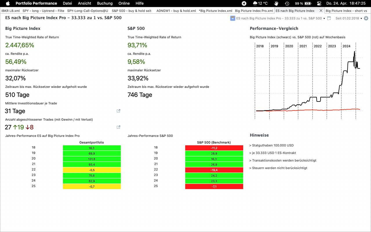Switch to the IBKR LB.xml tab
Image resolution: width=371 pixels, height=232 pixels.
click(10, 11)
